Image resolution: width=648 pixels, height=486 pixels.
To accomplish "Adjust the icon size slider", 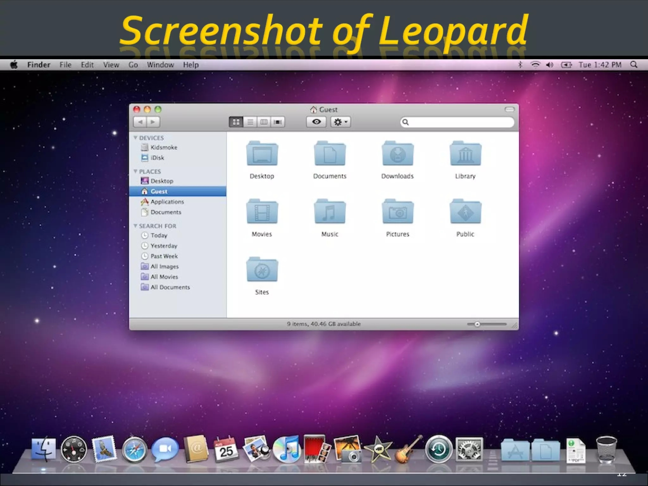I will pos(477,324).
